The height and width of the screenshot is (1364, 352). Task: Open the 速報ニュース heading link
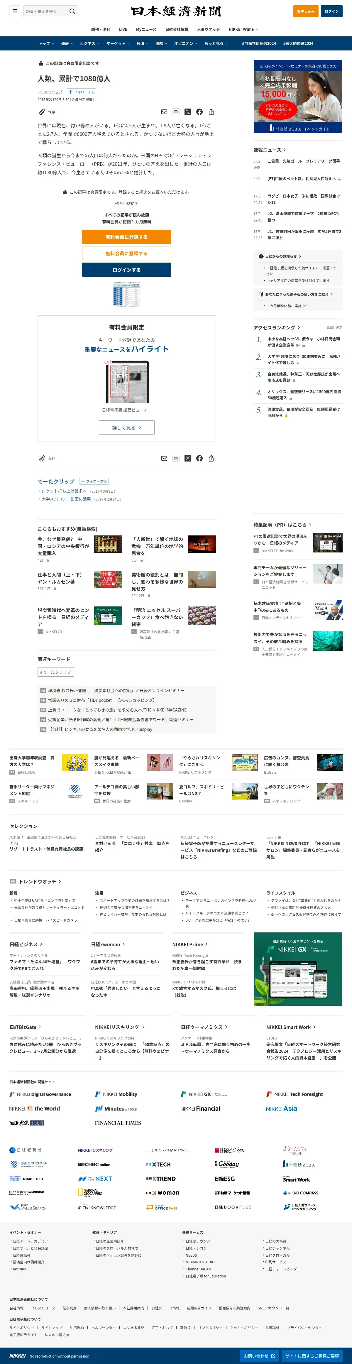click(269, 150)
